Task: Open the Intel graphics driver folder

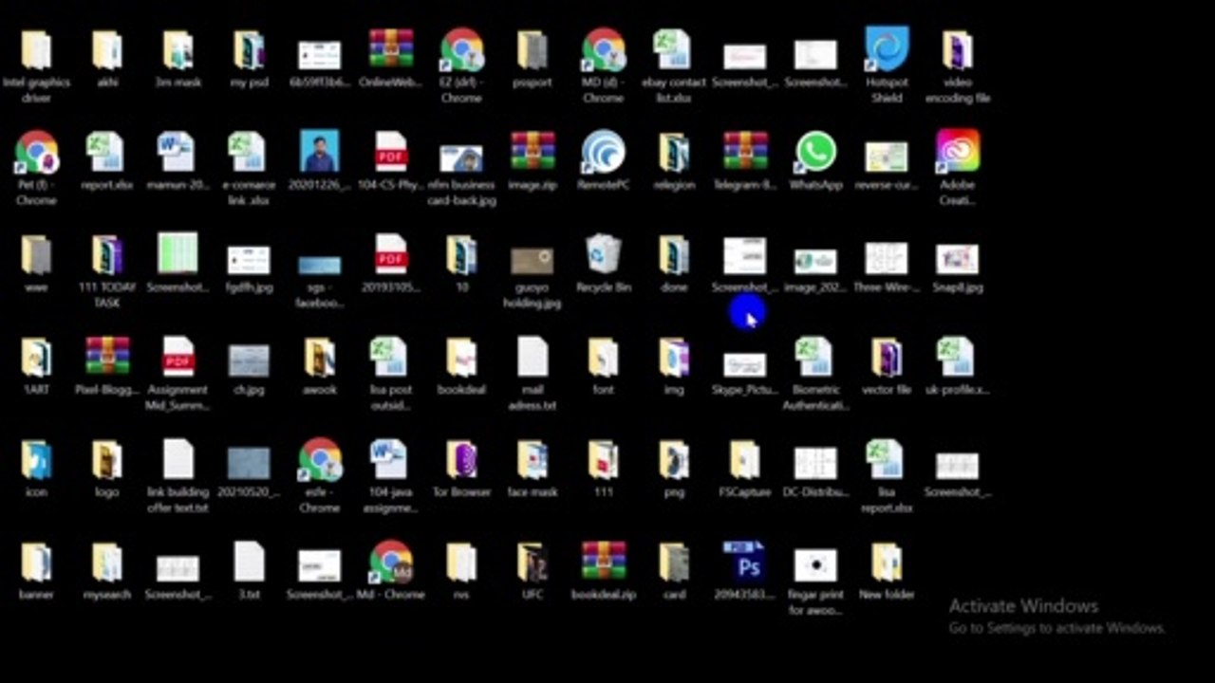Action: tap(36, 50)
